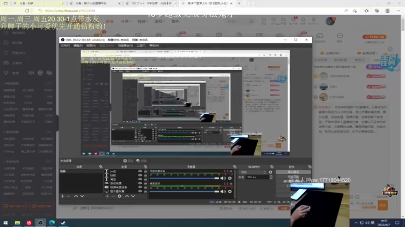
Task: Add a new scene with the plus icon
Action: (x=62, y=196)
